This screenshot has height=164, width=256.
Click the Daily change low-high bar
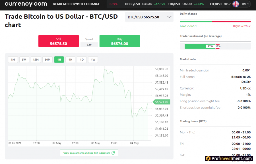click(215, 22)
